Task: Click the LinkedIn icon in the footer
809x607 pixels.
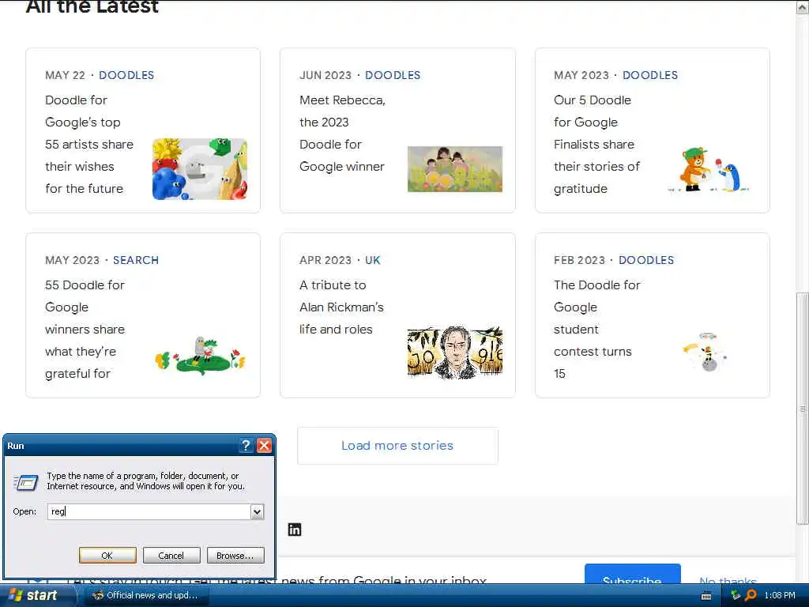Action: tap(295, 530)
